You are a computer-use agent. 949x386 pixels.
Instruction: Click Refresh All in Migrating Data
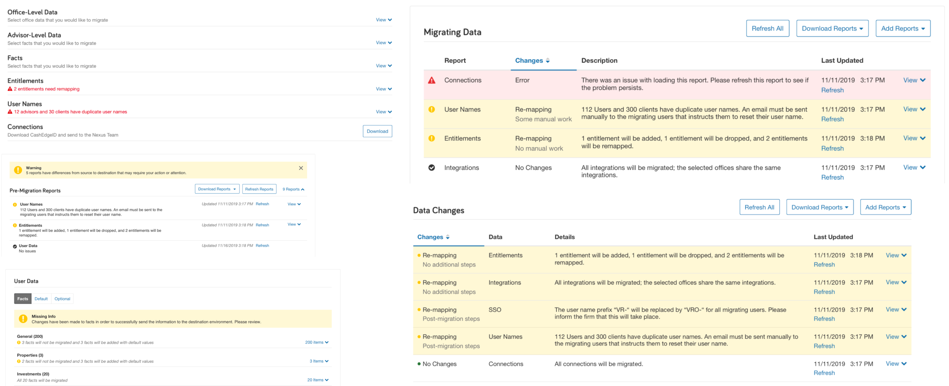pyautogui.click(x=768, y=28)
